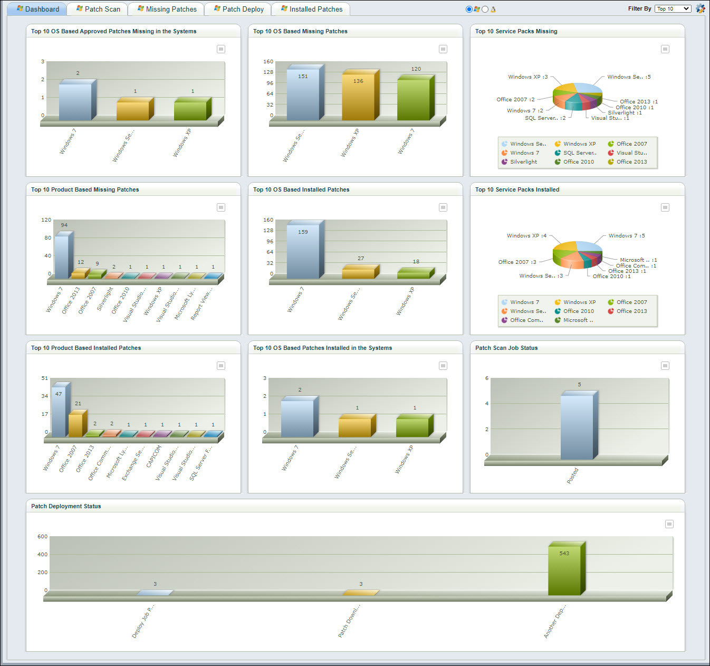Click the chart menu icon on Top 10 Product Based Missing Patches
This screenshot has height=666, width=710.
[221, 207]
